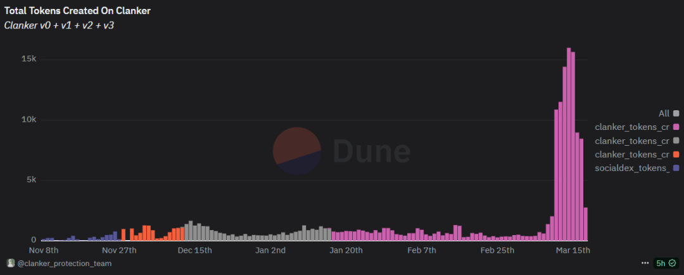Open the three-dot more options menu
684x275 pixels.
click(645, 263)
